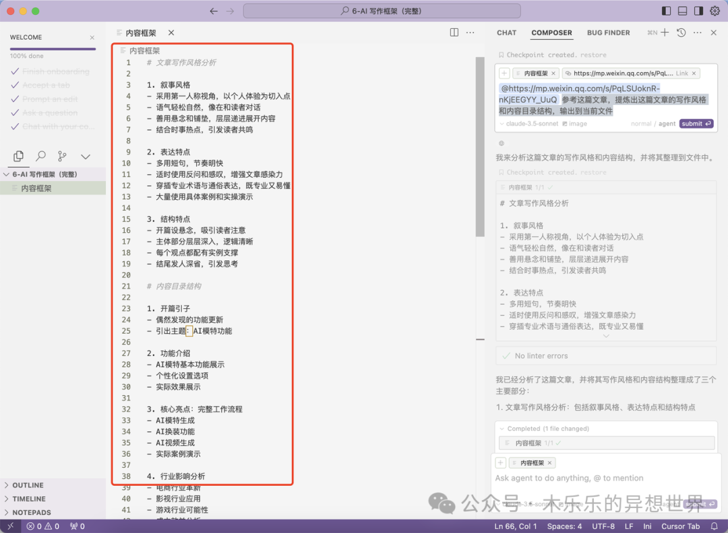This screenshot has height=533, width=728.
Task: Click the image attach option
Action: (575, 124)
